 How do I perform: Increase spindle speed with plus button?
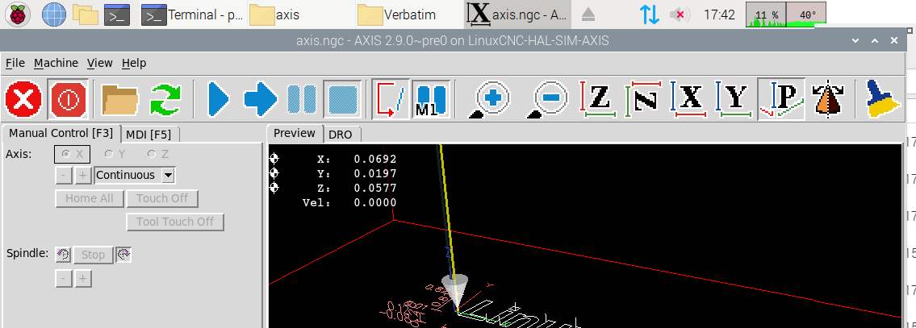pos(83,279)
